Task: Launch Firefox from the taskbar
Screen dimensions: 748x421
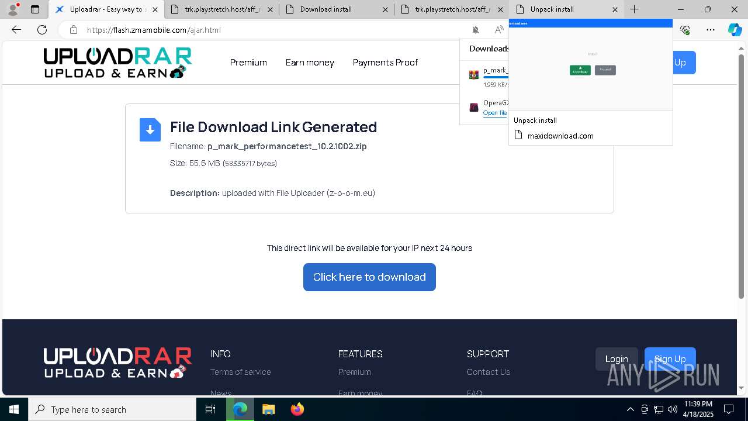Action: pos(297,409)
